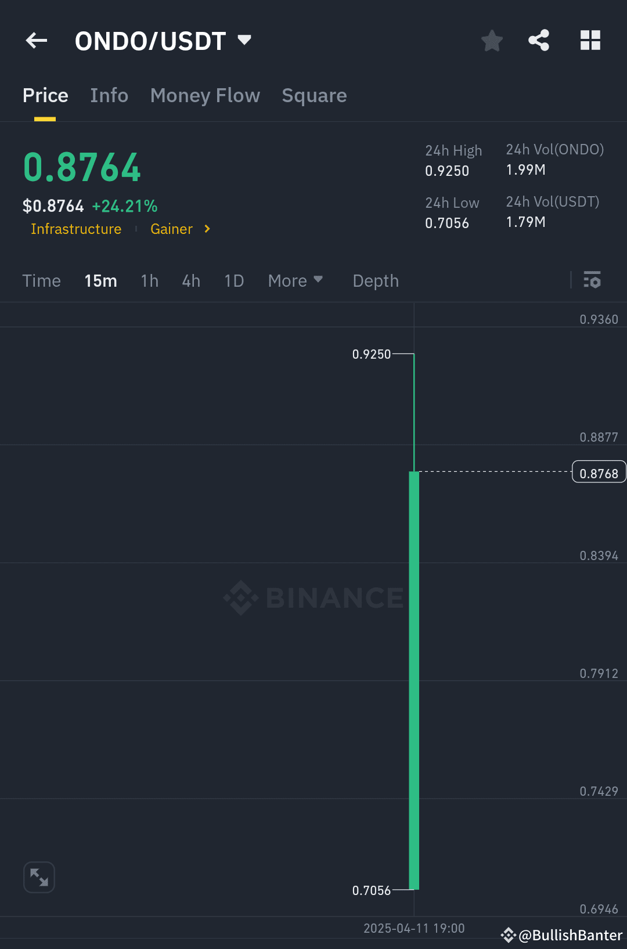View the Gainer category link
627x949 pixels.
(171, 229)
